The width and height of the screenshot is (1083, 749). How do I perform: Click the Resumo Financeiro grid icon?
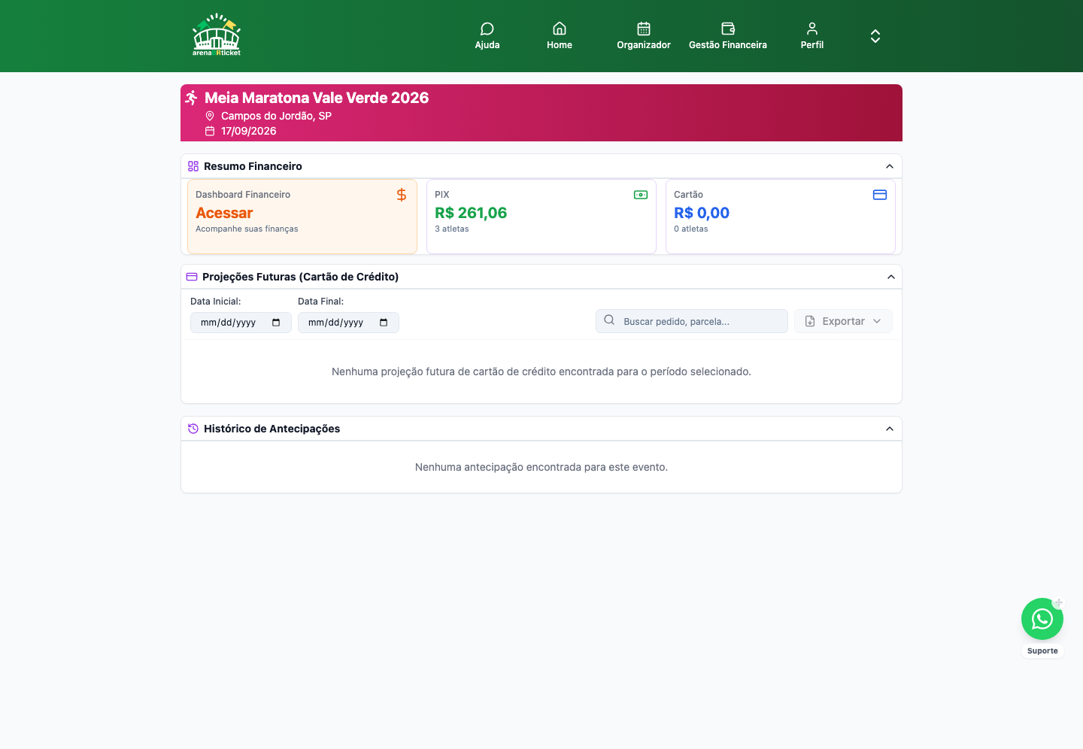click(193, 166)
